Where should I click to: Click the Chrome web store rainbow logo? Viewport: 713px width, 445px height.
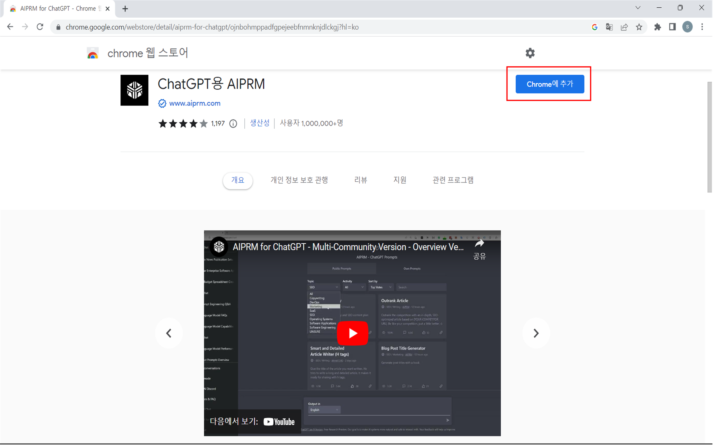92,53
